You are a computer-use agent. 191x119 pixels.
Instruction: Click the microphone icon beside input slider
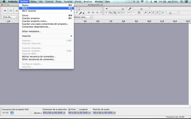[130, 9]
